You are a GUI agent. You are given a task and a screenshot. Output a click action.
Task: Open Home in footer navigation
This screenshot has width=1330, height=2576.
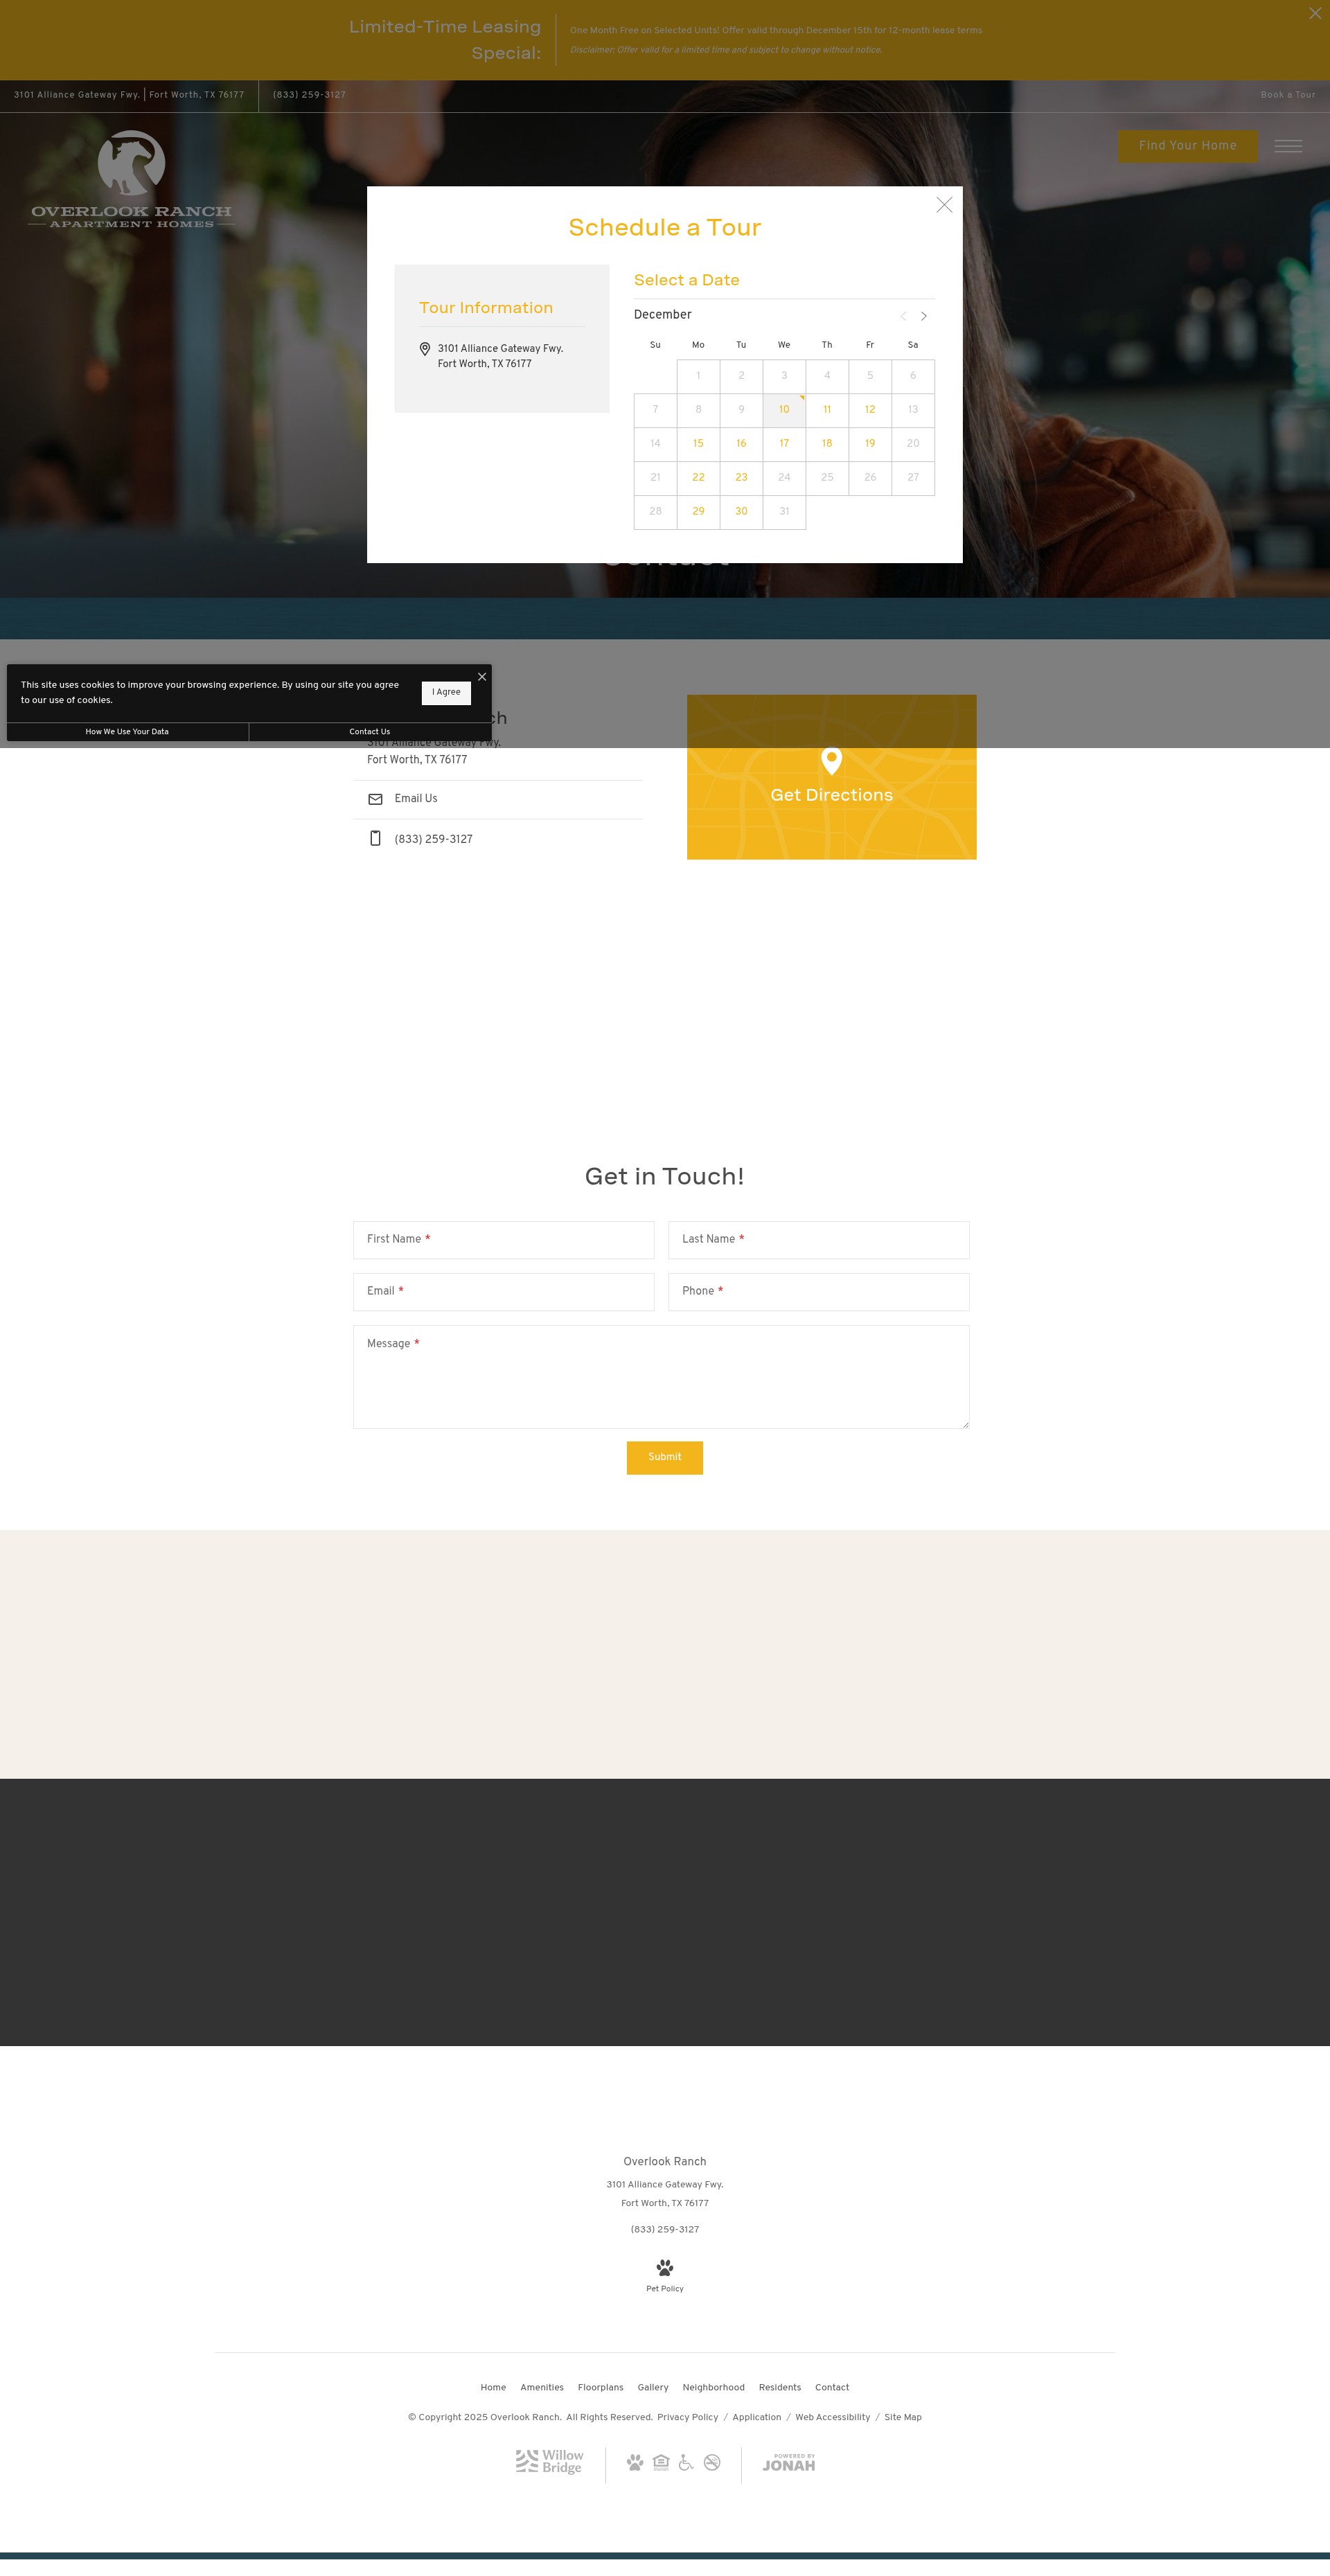(493, 2387)
